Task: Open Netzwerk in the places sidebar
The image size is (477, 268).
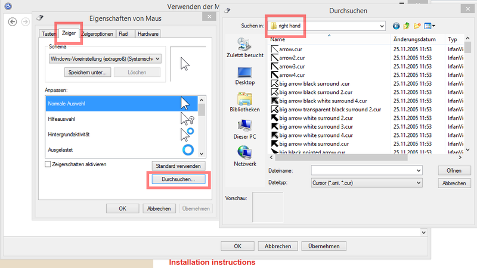Action: click(x=244, y=156)
